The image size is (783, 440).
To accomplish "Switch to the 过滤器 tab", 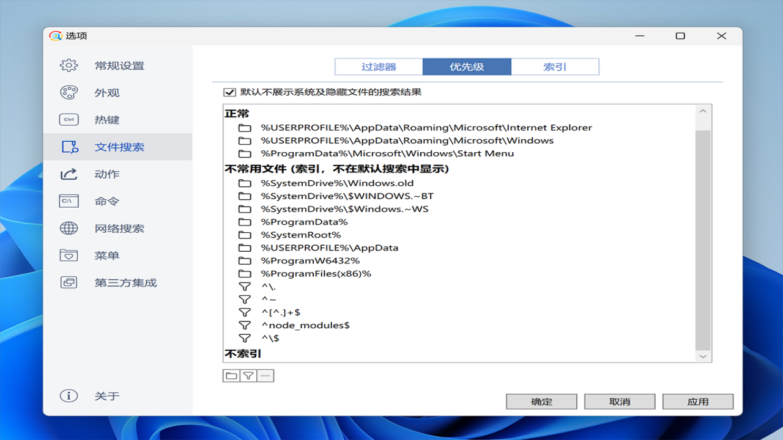I will (x=379, y=66).
